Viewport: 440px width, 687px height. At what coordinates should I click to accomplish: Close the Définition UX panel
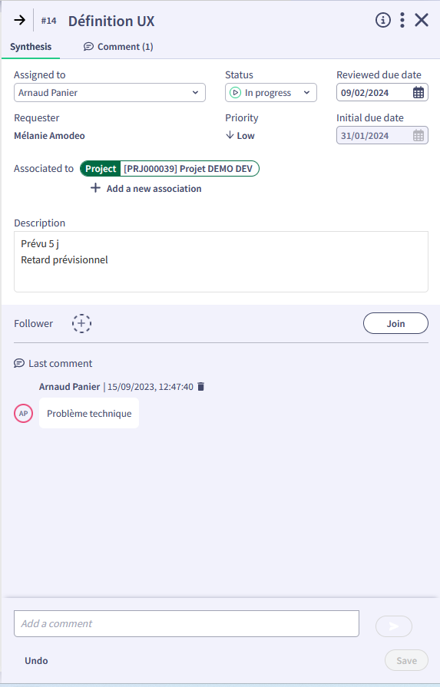pos(422,20)
